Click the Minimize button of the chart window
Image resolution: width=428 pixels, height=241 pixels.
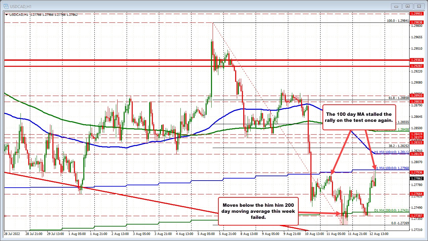point(396,6)
